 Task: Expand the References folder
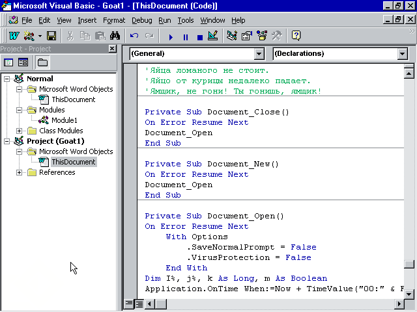click(19, 172)
